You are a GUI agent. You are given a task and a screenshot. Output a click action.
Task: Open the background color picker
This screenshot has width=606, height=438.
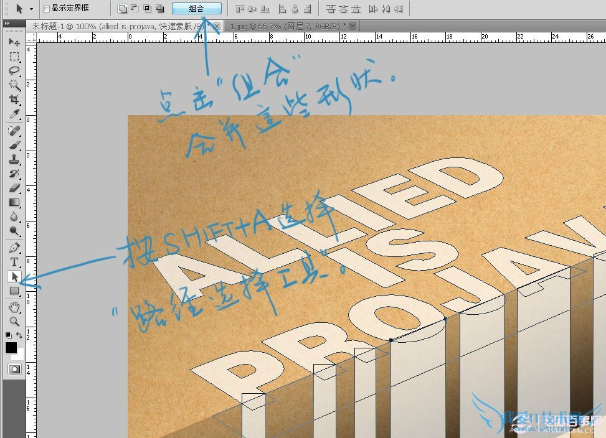pos(20,355)
